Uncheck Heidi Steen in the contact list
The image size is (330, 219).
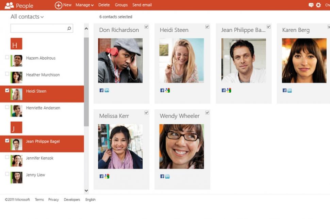(x=7, y=91)
